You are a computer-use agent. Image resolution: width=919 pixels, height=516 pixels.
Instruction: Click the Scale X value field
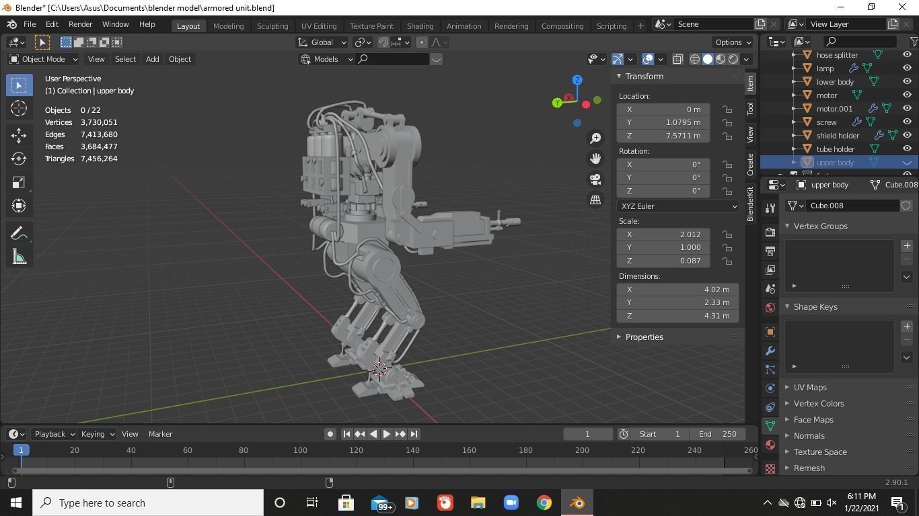coord(663,234)
